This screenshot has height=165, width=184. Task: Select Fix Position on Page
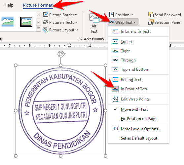138,119
